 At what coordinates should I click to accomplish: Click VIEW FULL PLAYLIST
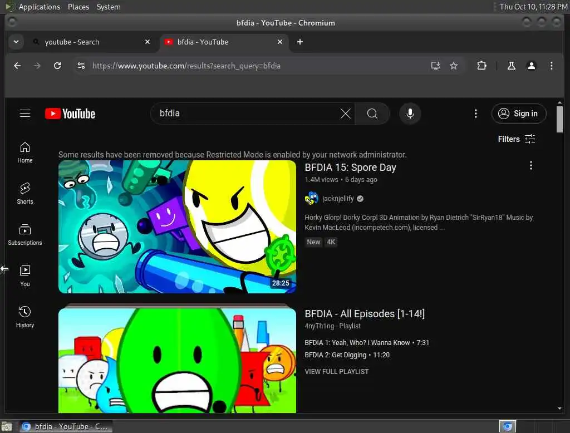(x=337, y=372)
